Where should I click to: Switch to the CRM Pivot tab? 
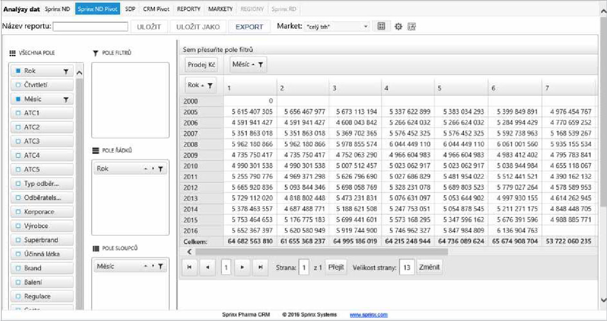coord(155,9)
